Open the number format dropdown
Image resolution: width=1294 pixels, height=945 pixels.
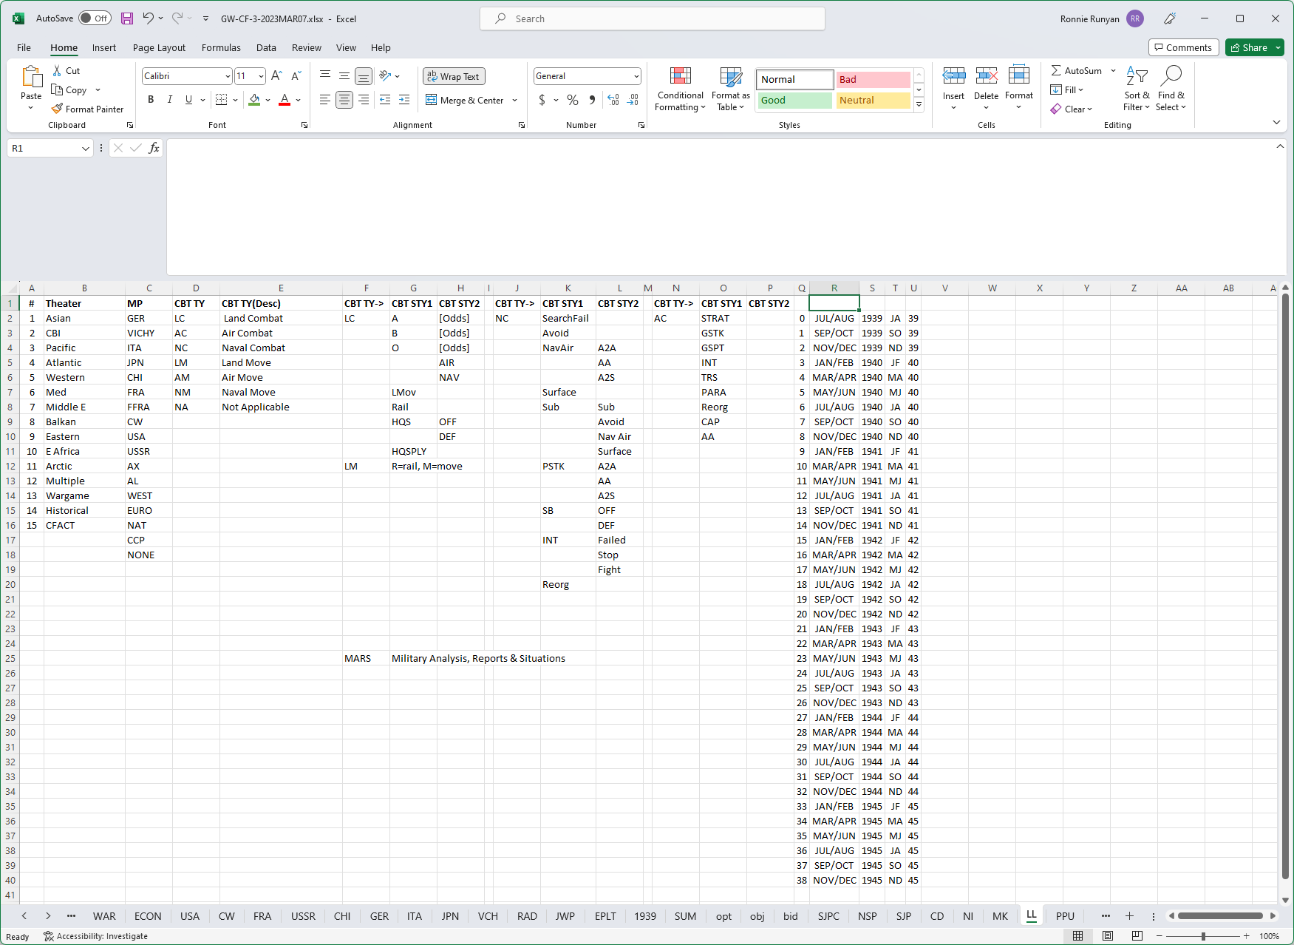pos(636,76)
